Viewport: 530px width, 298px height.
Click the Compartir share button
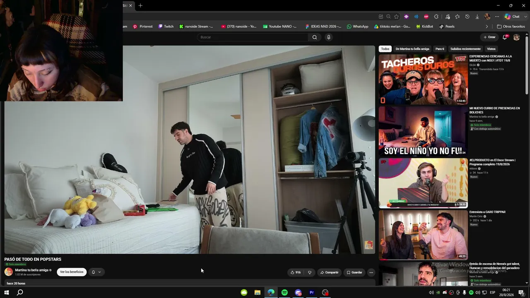(x=330, y=272)
